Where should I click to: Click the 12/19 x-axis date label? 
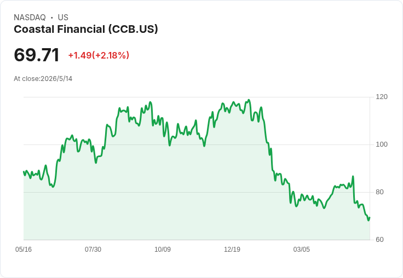(232, 250)
